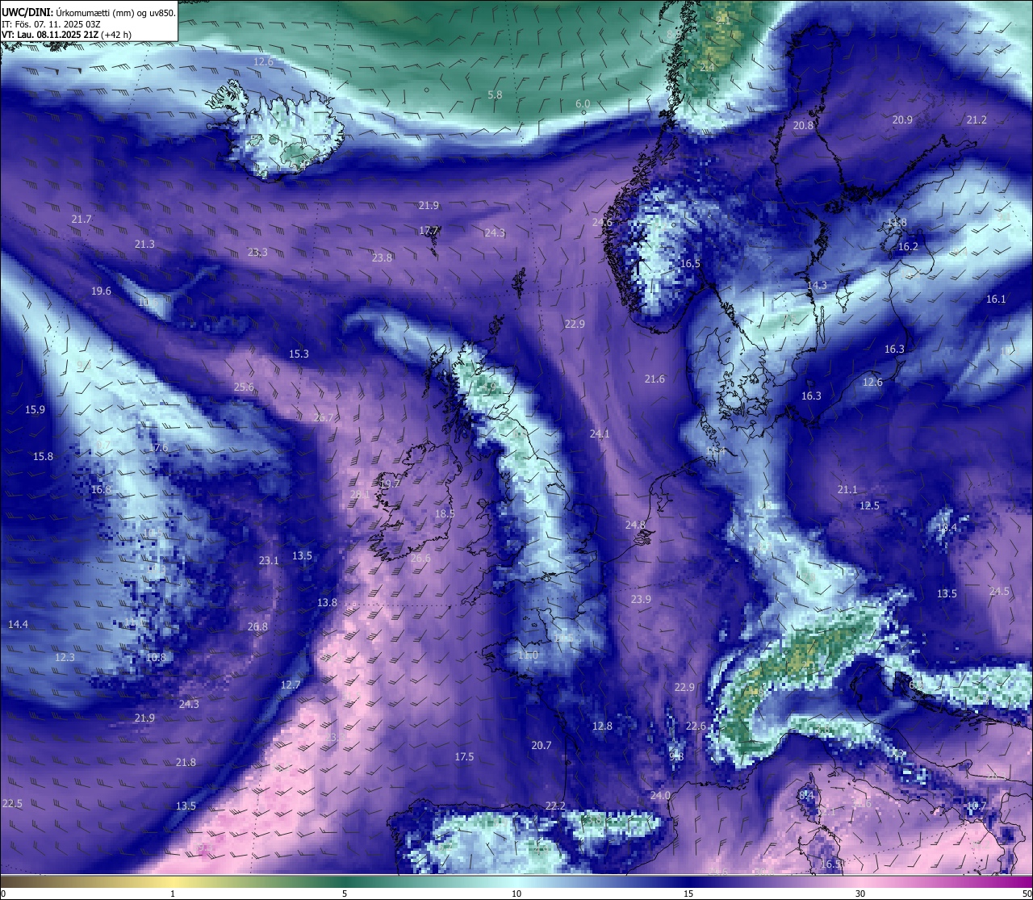Click the 21.8 value label

(x=186, y=762)
